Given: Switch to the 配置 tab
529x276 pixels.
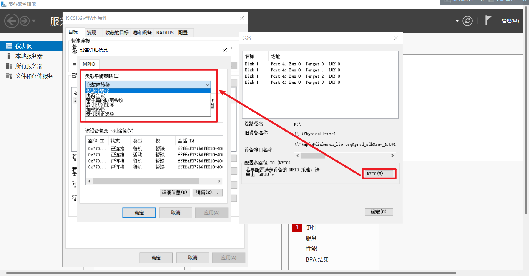Looking at the screenshot, I should click(183, 33).
